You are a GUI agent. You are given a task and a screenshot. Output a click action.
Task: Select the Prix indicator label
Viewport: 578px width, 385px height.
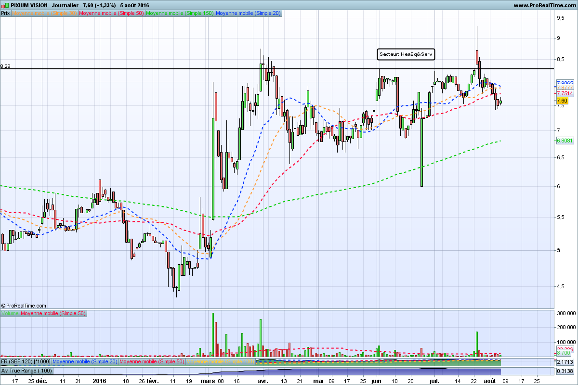(x=6, y=13)
